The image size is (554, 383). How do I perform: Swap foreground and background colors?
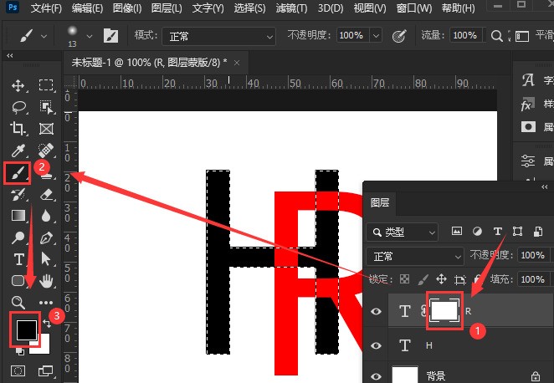(47, 324)
